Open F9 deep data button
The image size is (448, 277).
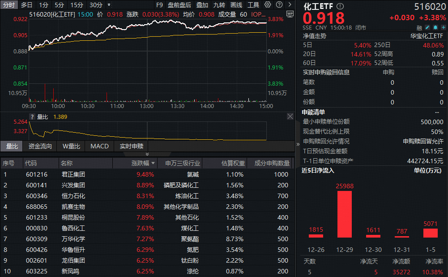160,5
